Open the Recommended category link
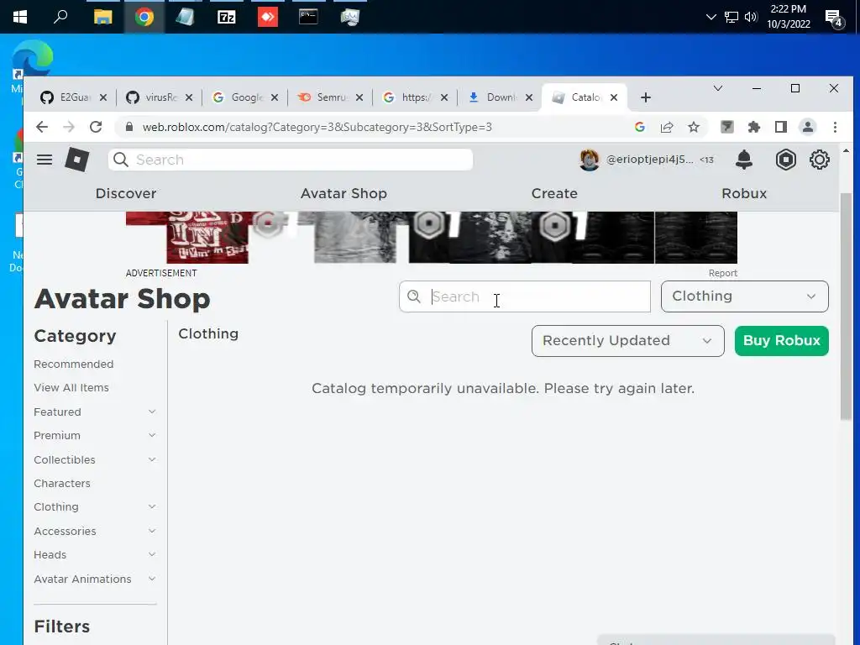Image resolution: width=860 pixels, height=645 pixels. (x=74, y=364)
